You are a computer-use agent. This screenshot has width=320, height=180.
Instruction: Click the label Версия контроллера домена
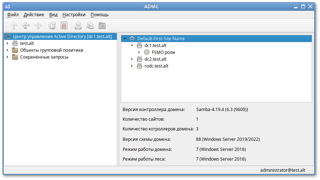pyautogui.click(x=154, y=110)
